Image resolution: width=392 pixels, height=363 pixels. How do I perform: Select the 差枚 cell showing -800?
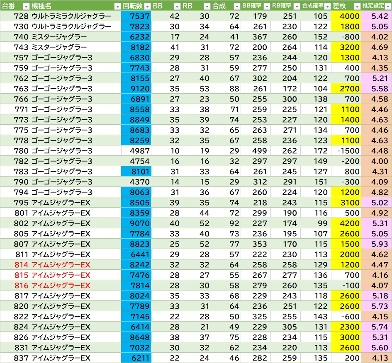346,37
